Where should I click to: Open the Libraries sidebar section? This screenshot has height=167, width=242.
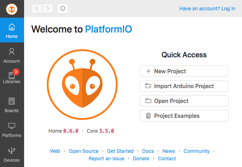click(12, 77)
